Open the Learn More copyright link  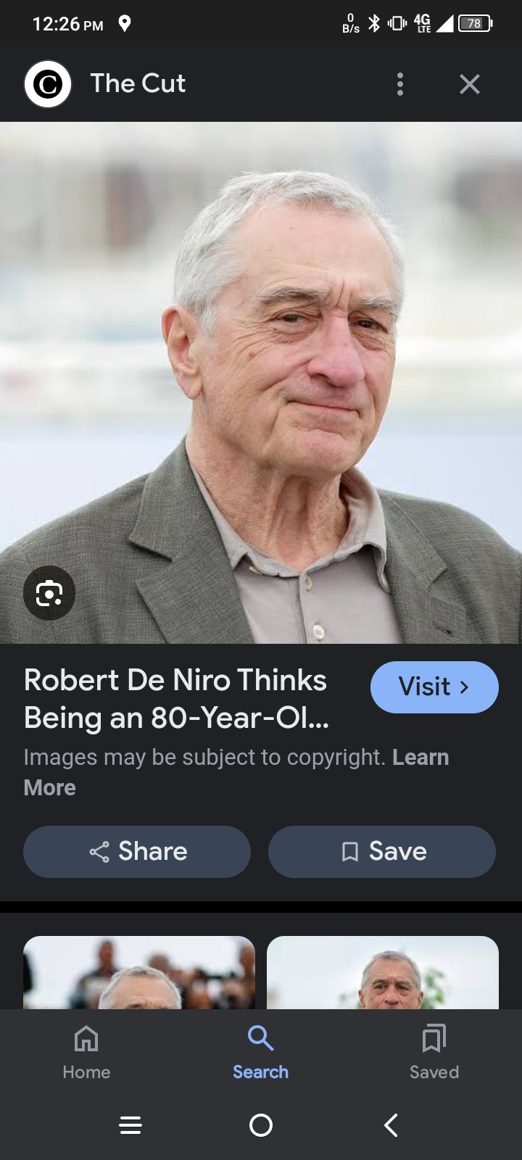[236, 772]
